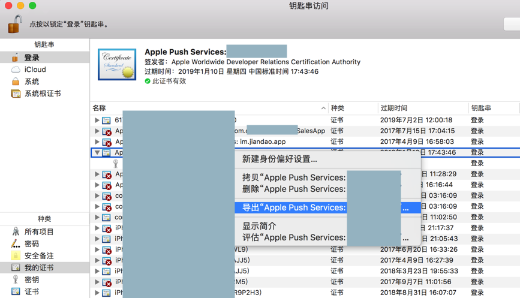Sort by the 种类 column header
The image size is (520, 298).
tap(337, 108)
